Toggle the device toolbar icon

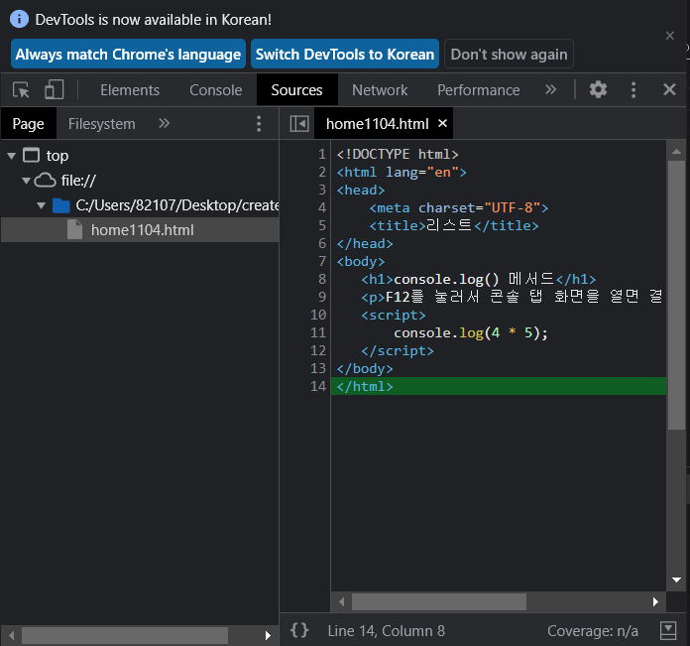[x=55, y=89]
